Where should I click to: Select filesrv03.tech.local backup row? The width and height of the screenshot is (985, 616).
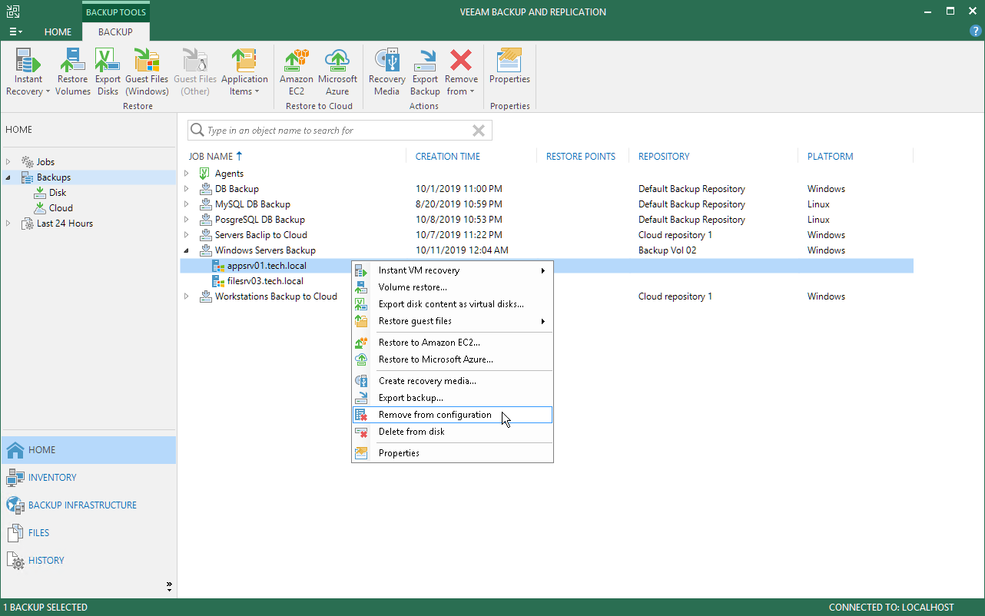point(265,281)
